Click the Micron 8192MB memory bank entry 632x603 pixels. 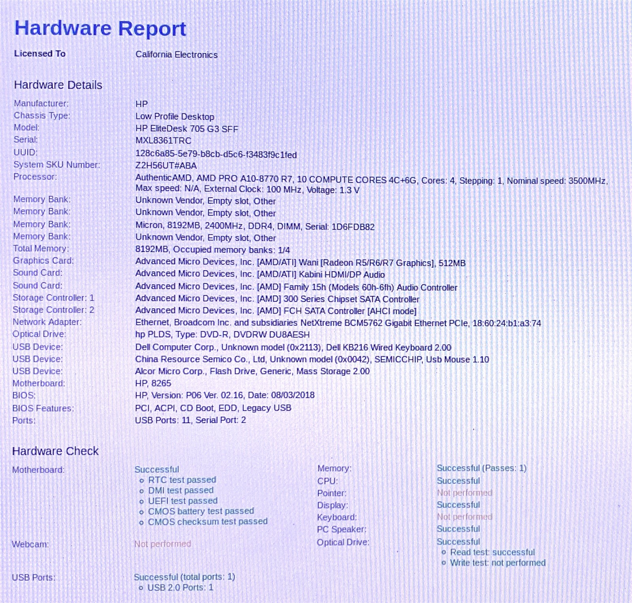tap(255, 226)
